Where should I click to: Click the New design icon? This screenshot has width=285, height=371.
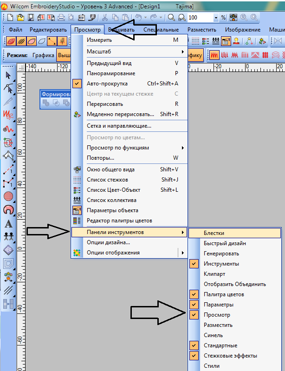pos(10,18)
